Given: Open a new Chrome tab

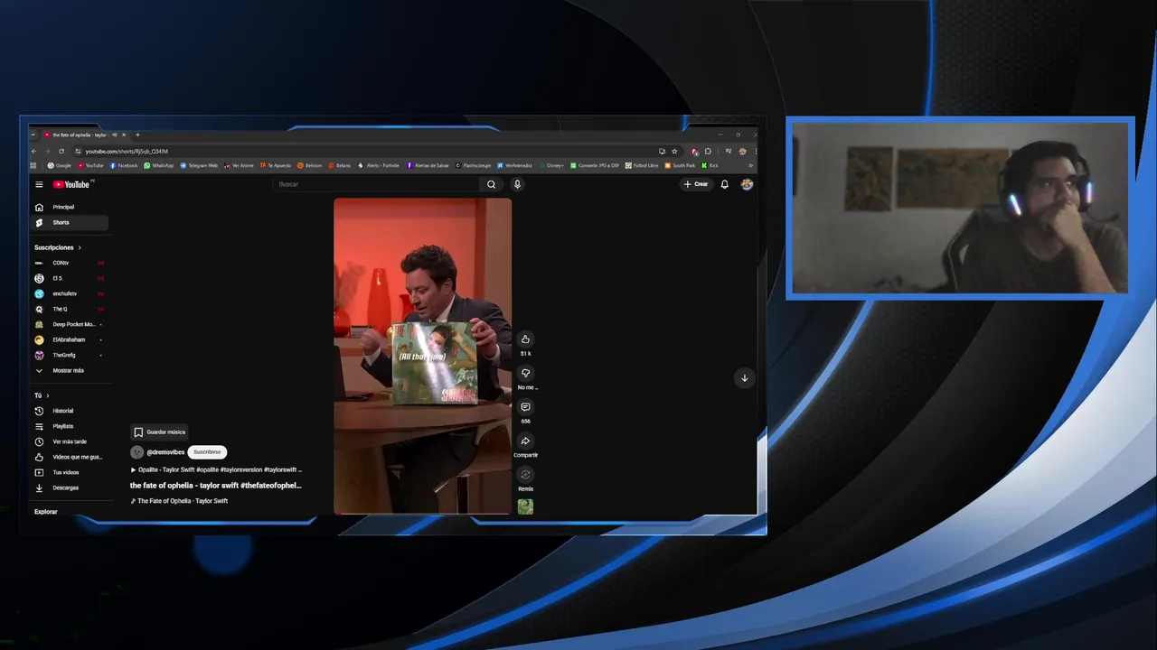Looking at the screenshot, I should pos(137,135).
